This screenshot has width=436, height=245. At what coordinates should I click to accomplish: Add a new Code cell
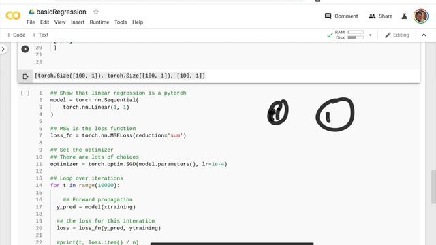(16, 35)
